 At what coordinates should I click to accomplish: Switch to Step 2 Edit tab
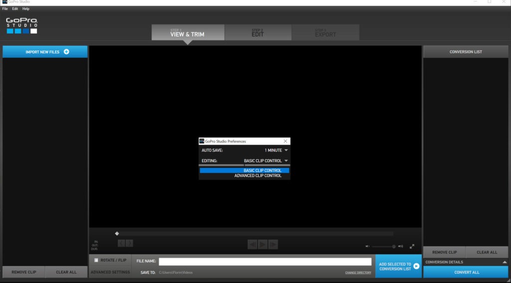258,32
